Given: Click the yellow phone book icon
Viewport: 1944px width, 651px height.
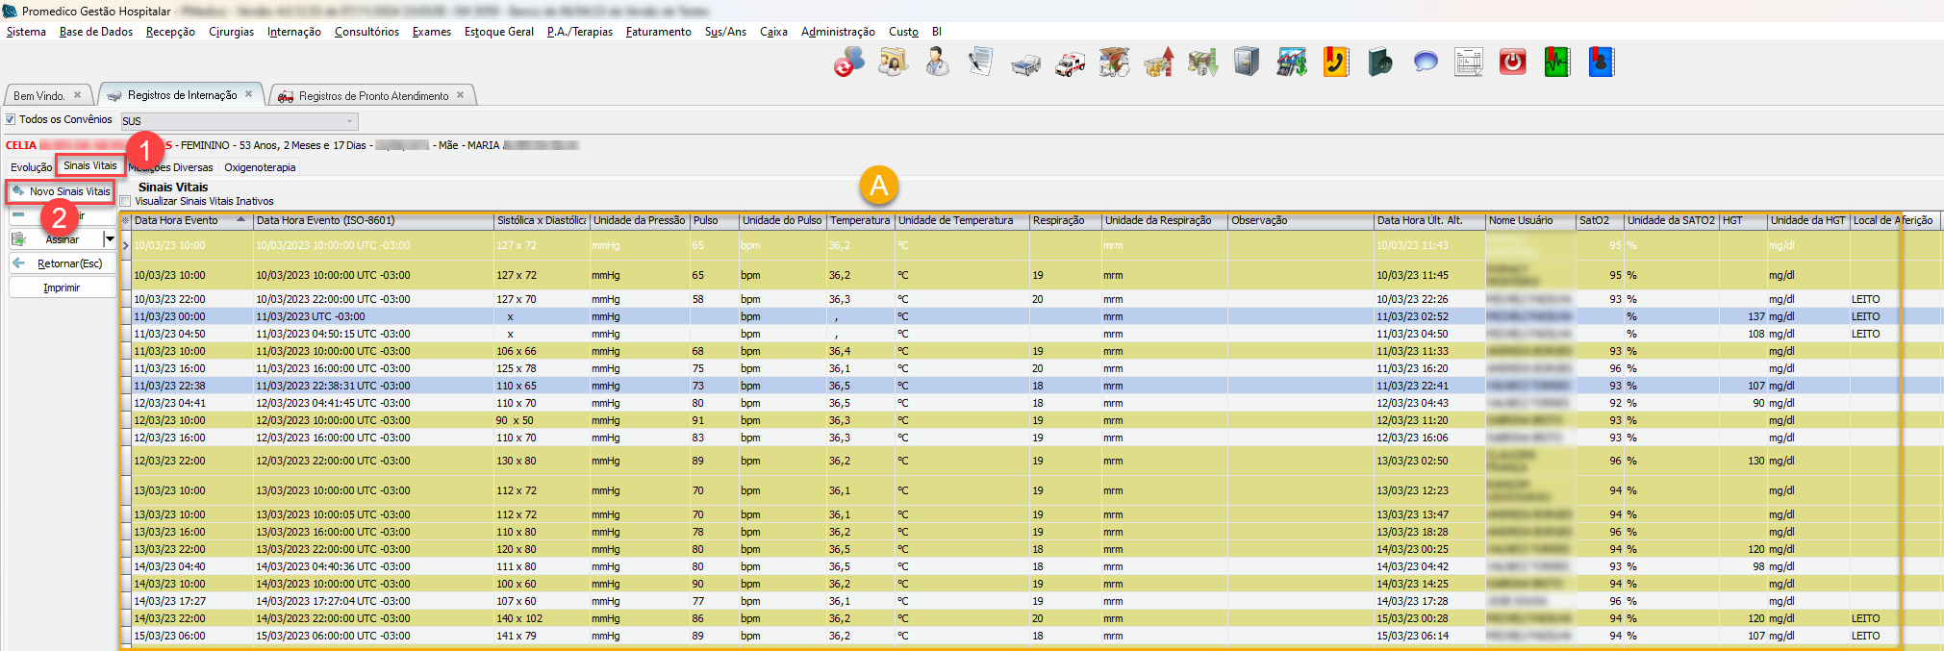Looking at the screenshot, I should click(1335, 63).
